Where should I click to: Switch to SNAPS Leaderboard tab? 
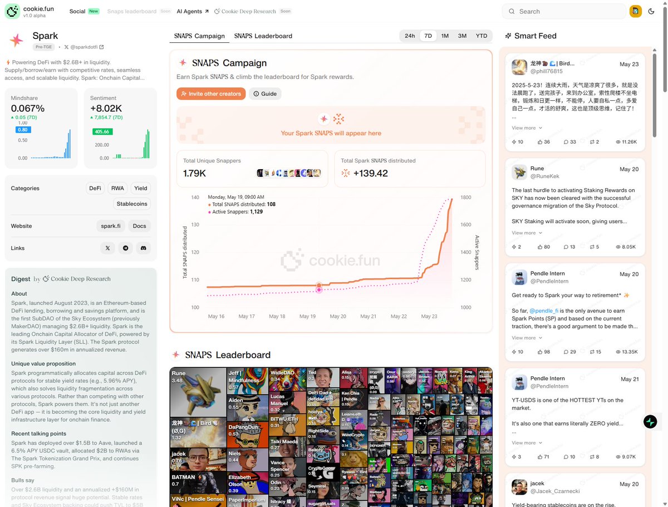[x=263, y=36]
